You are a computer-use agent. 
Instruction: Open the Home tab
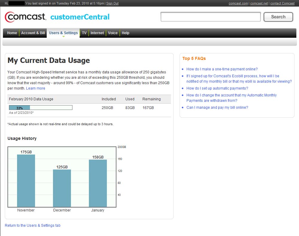pyautogui.click(x=12, y=33)
